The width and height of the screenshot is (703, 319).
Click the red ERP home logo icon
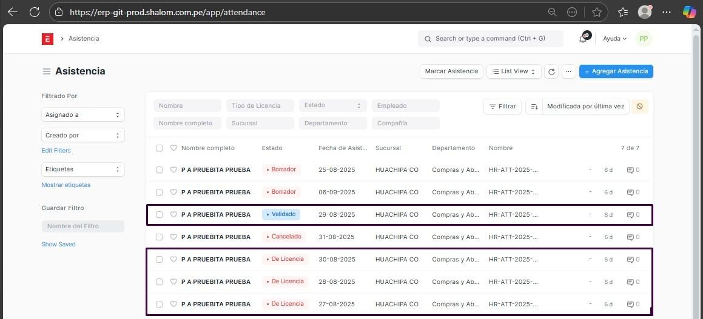coord(47,39)
